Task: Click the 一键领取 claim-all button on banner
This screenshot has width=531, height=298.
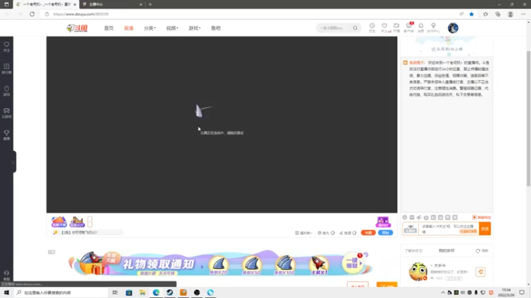Action: click(352, 263)
